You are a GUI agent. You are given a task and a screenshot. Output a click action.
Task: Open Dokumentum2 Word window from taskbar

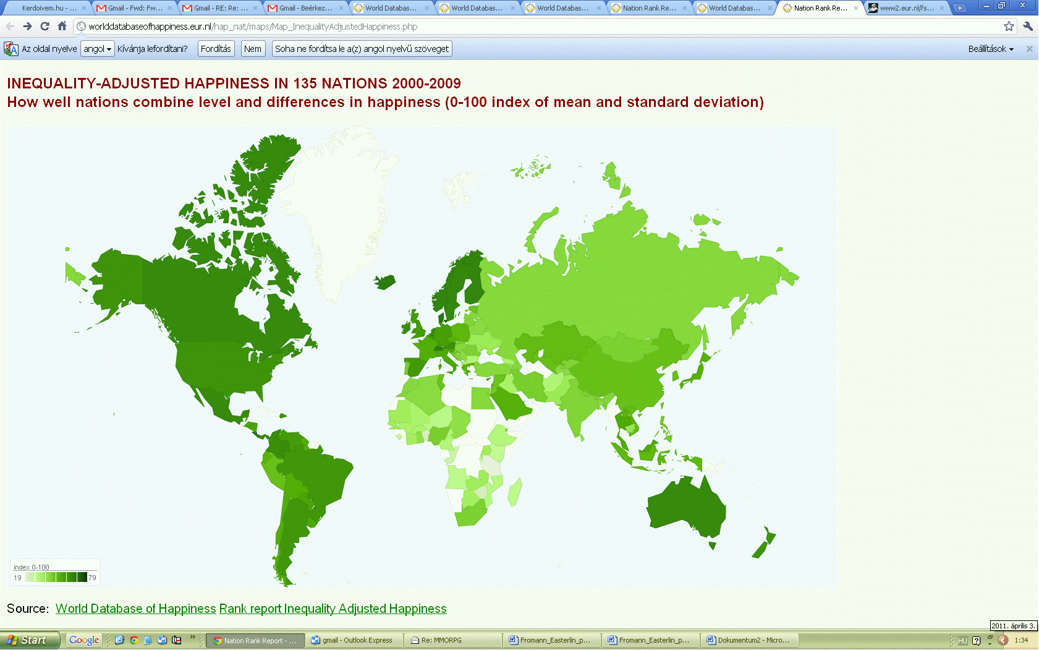click(749, 640)
